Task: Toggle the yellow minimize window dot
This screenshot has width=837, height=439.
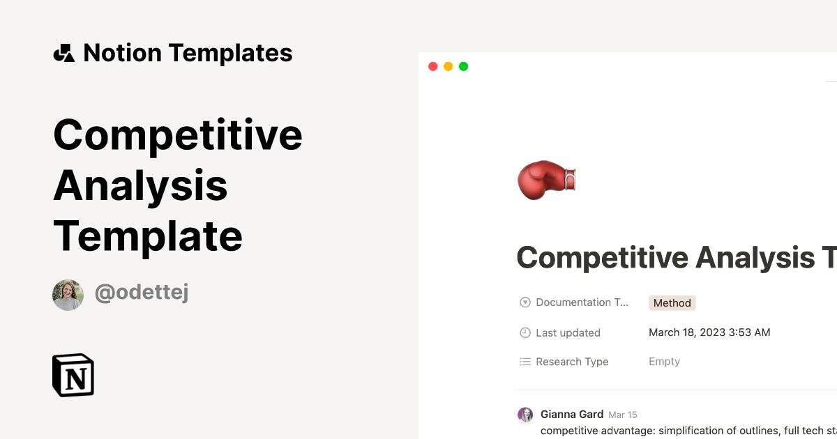Action: pyautogui.click(x=448, y=66)
